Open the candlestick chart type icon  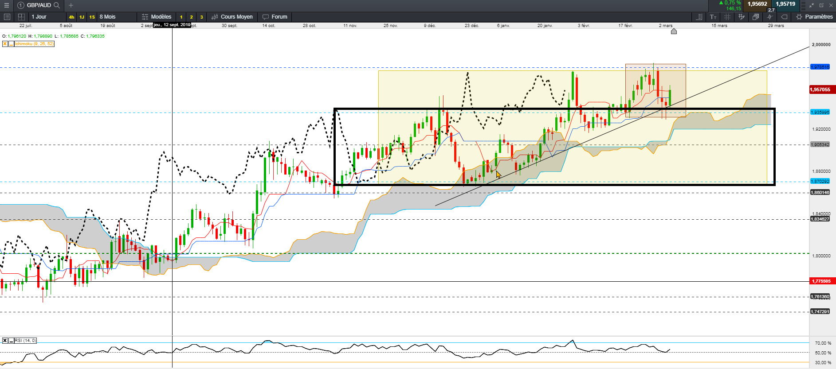(x=770, y=17)
